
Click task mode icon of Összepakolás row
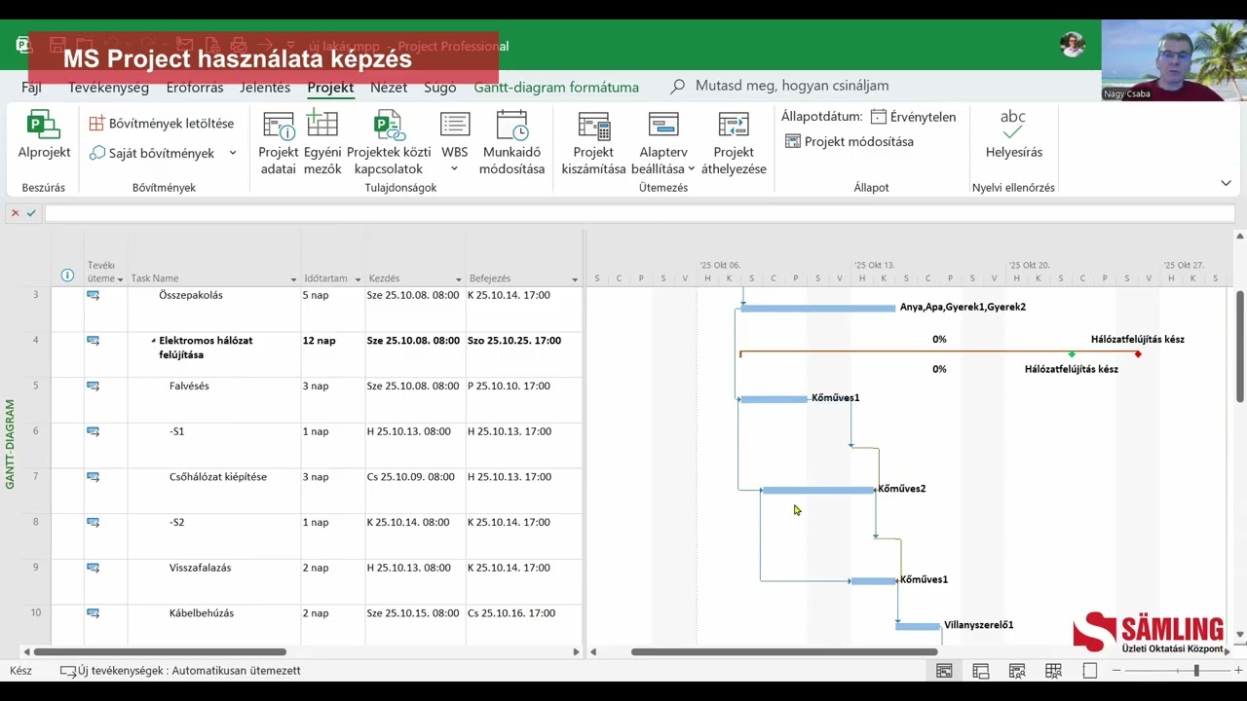tap(94, 296)
